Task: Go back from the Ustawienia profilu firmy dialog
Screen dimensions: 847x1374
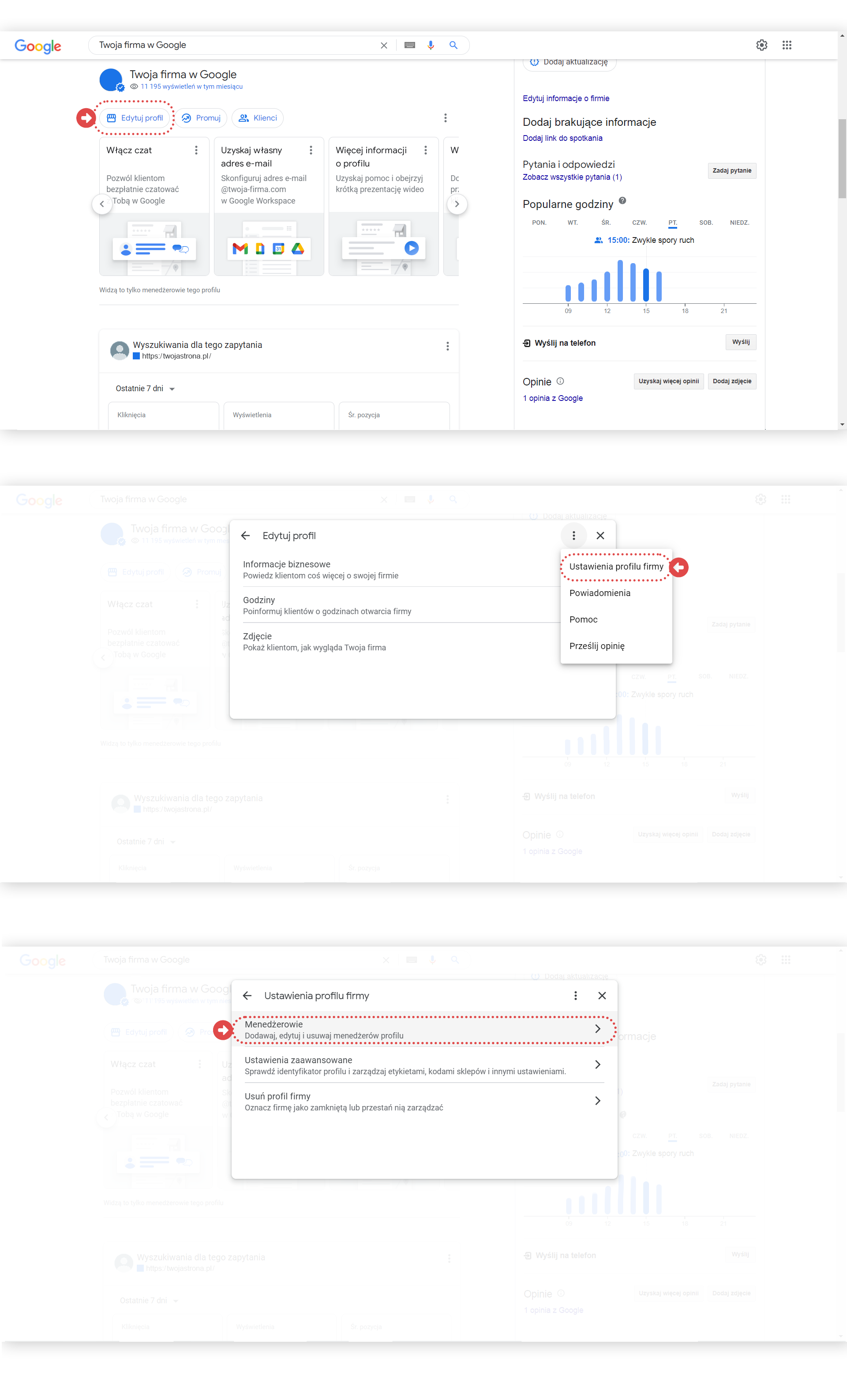Action: point(247,996)
